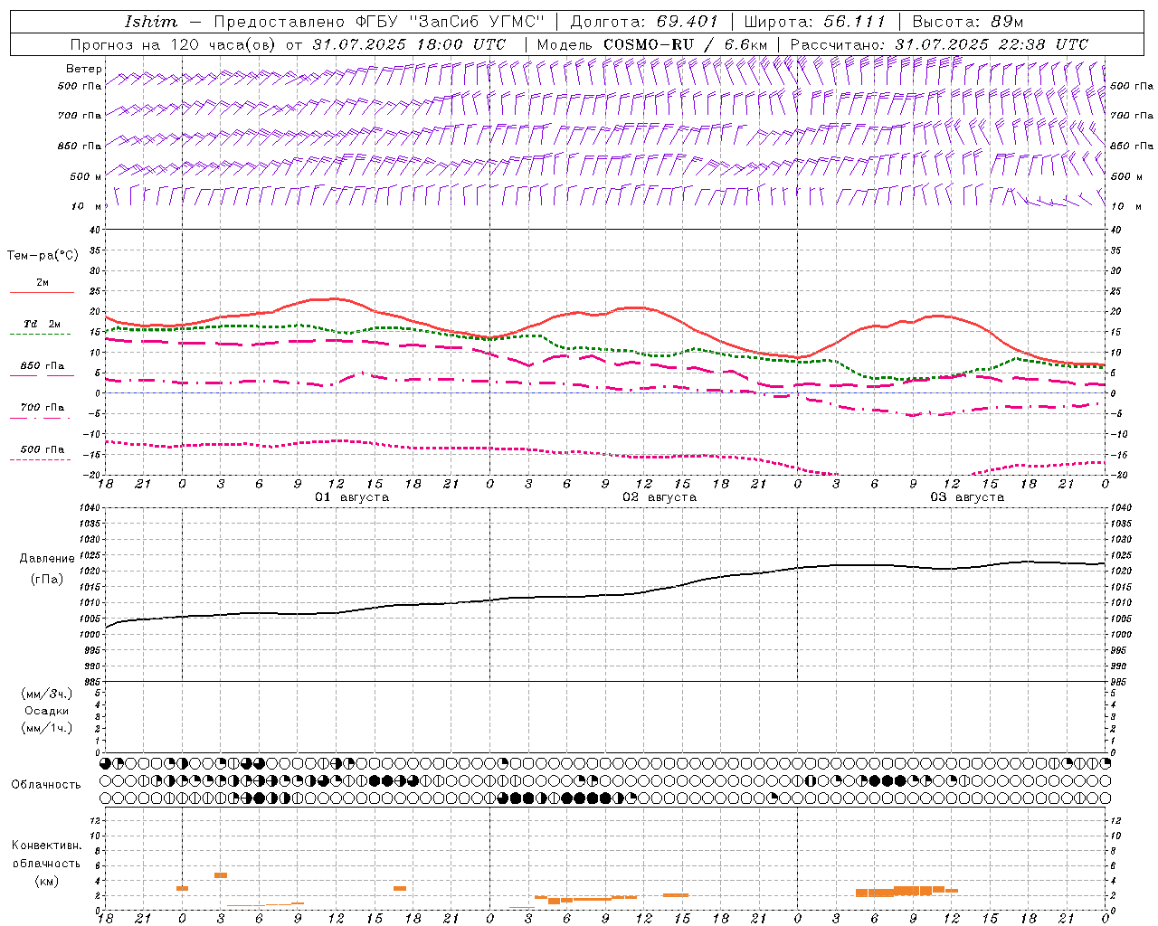Screen dimensions: 1158x926
Task: Click the station name "Ishim" in the header
Action: pos(151,22)
